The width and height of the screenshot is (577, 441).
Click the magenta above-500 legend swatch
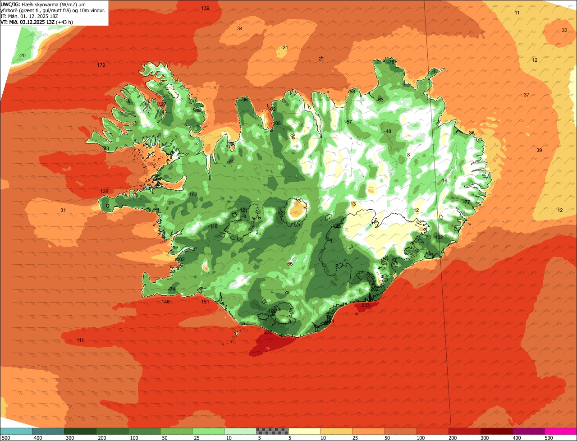pos(561,431)
